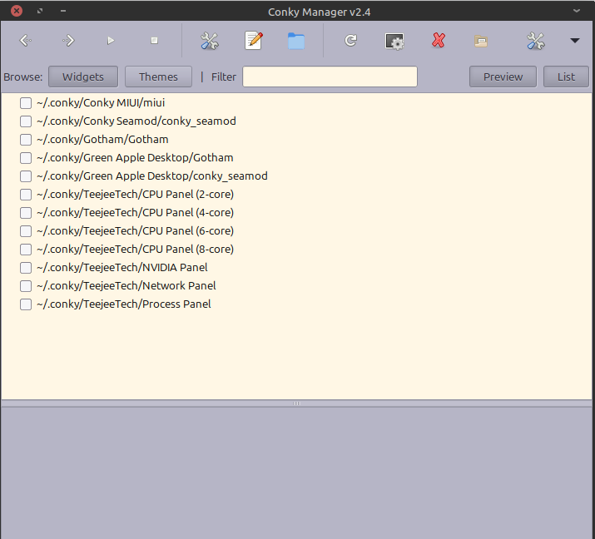This screenshot has height=539, width=595.
Task: Open title bar menu chevron
Action: point(577,11)
